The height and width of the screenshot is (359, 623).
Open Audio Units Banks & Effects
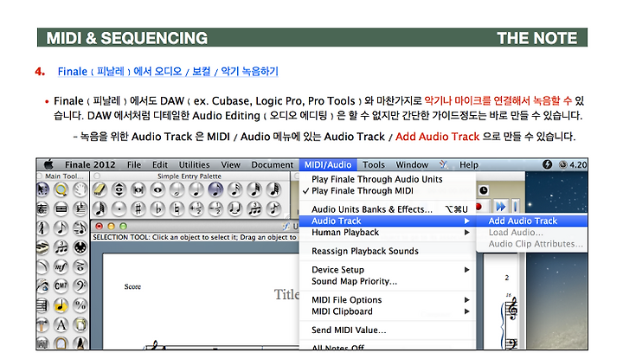point(388,209)
